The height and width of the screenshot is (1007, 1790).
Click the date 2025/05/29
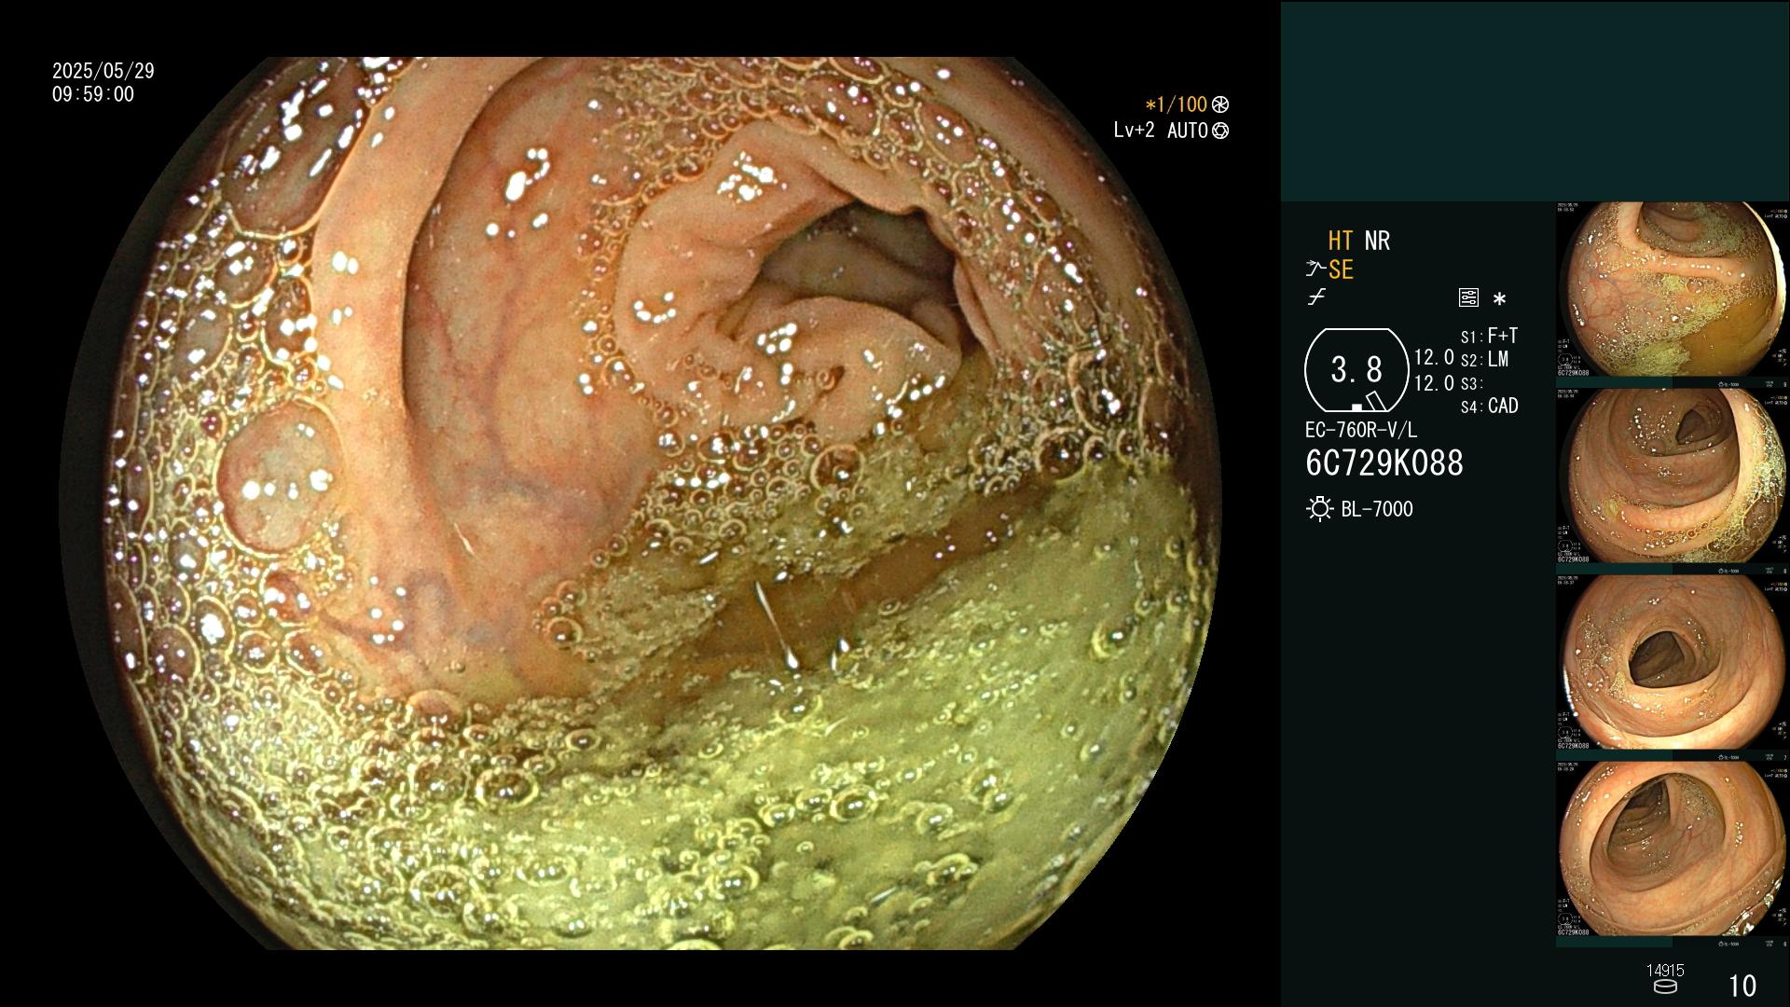(x=103, y=71)
